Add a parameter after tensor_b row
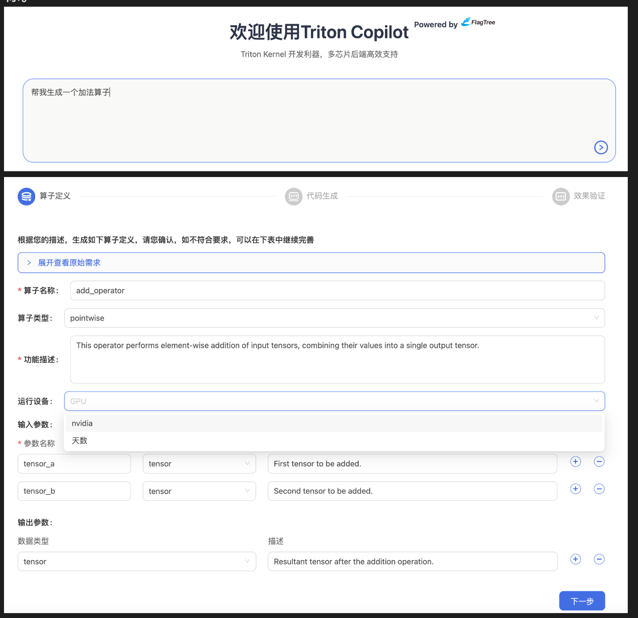The width and height of the screenshot is (638, 618). pos(576,489)
